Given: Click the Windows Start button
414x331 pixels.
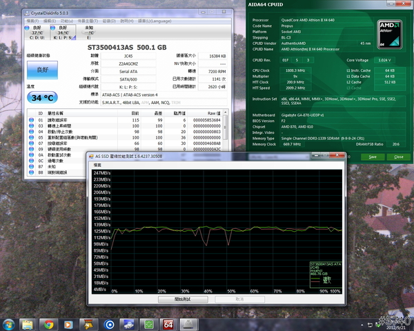Looking at the screenshot, I should click(10, 323).
